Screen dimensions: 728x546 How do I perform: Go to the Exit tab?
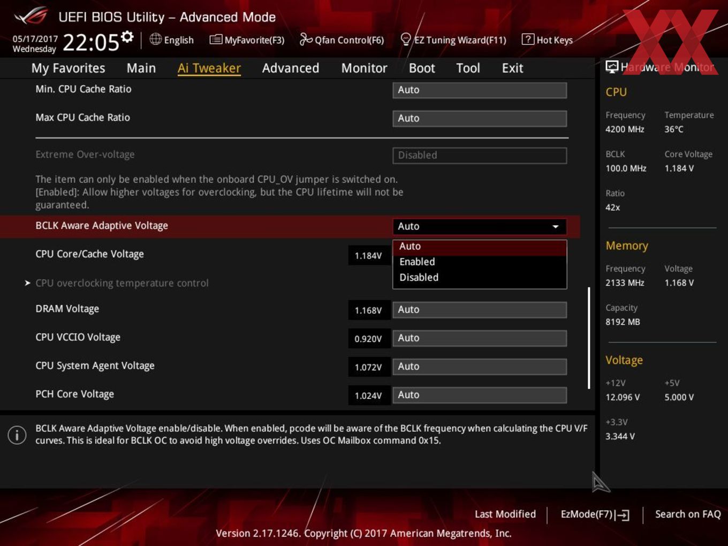[x=512, y=69]
